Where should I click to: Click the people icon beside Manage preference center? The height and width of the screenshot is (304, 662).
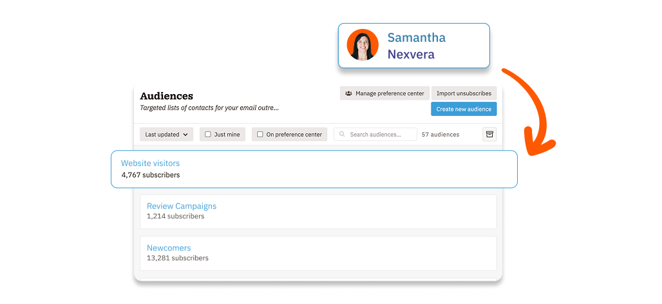(x=348, y=93)
